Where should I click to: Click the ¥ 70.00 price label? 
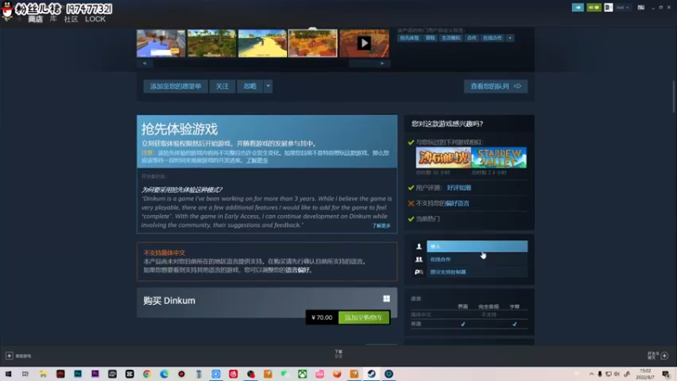(322, 317)
